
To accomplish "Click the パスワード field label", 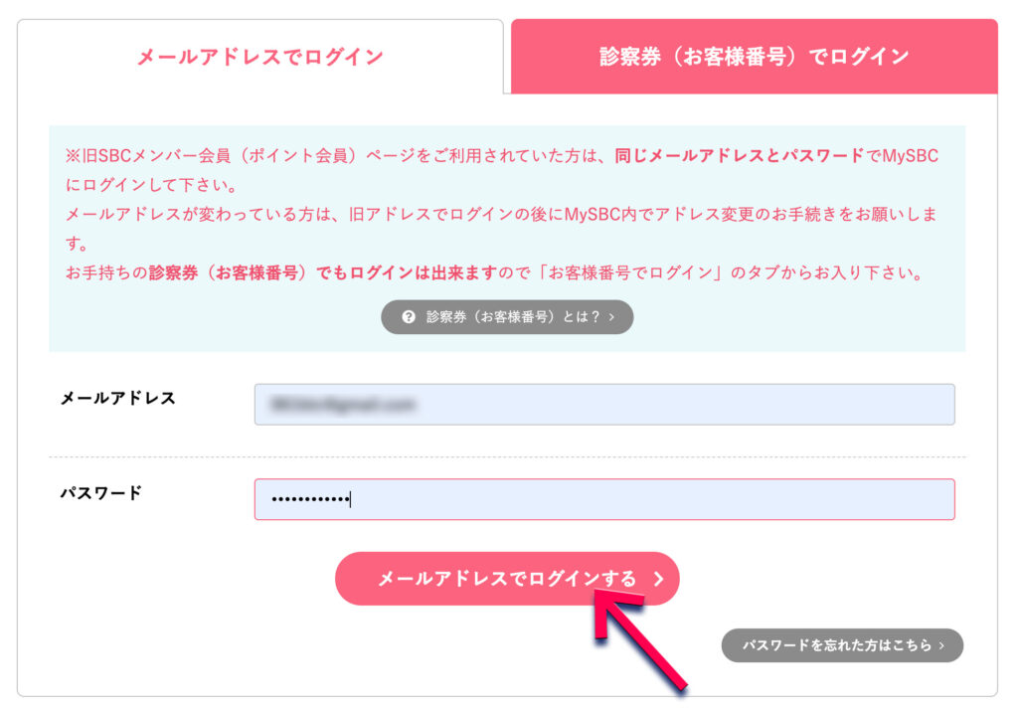I will coord(101,493).
